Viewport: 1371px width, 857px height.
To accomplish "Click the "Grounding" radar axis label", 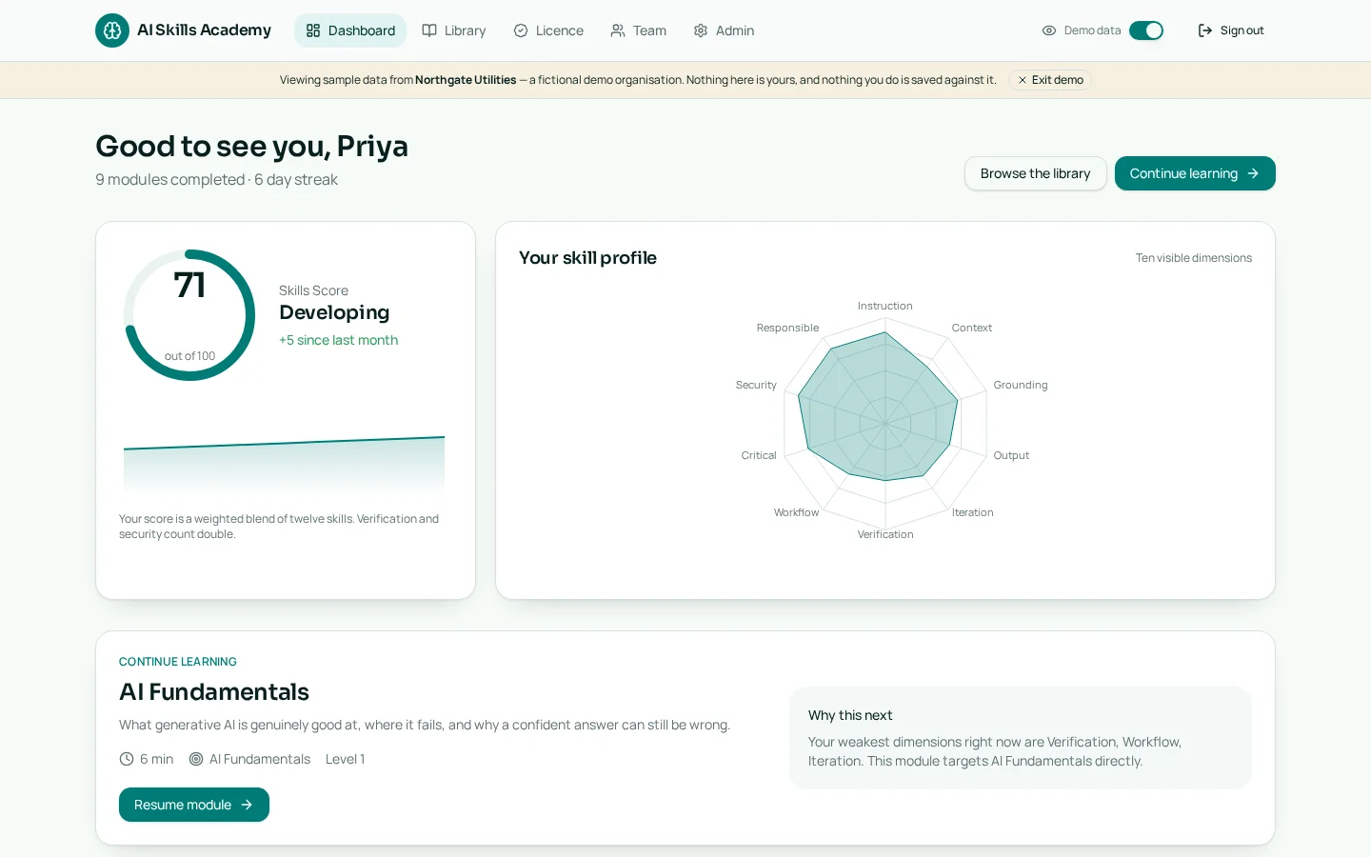I will click(x=1021, y=385).
